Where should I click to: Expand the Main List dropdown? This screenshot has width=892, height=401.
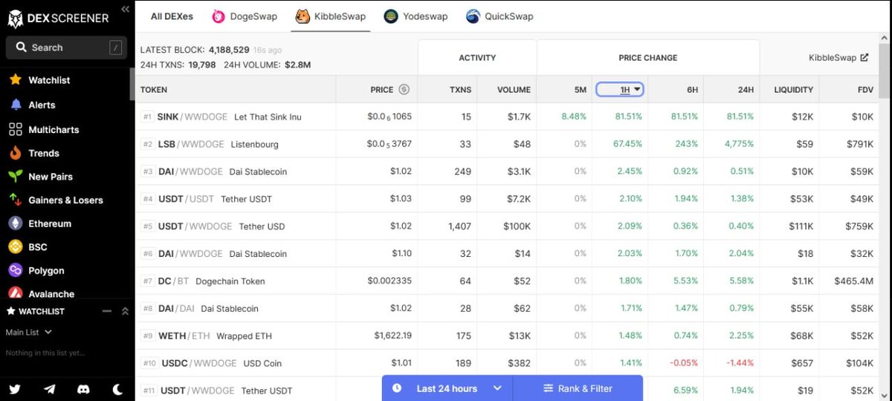tap(29, 332)
